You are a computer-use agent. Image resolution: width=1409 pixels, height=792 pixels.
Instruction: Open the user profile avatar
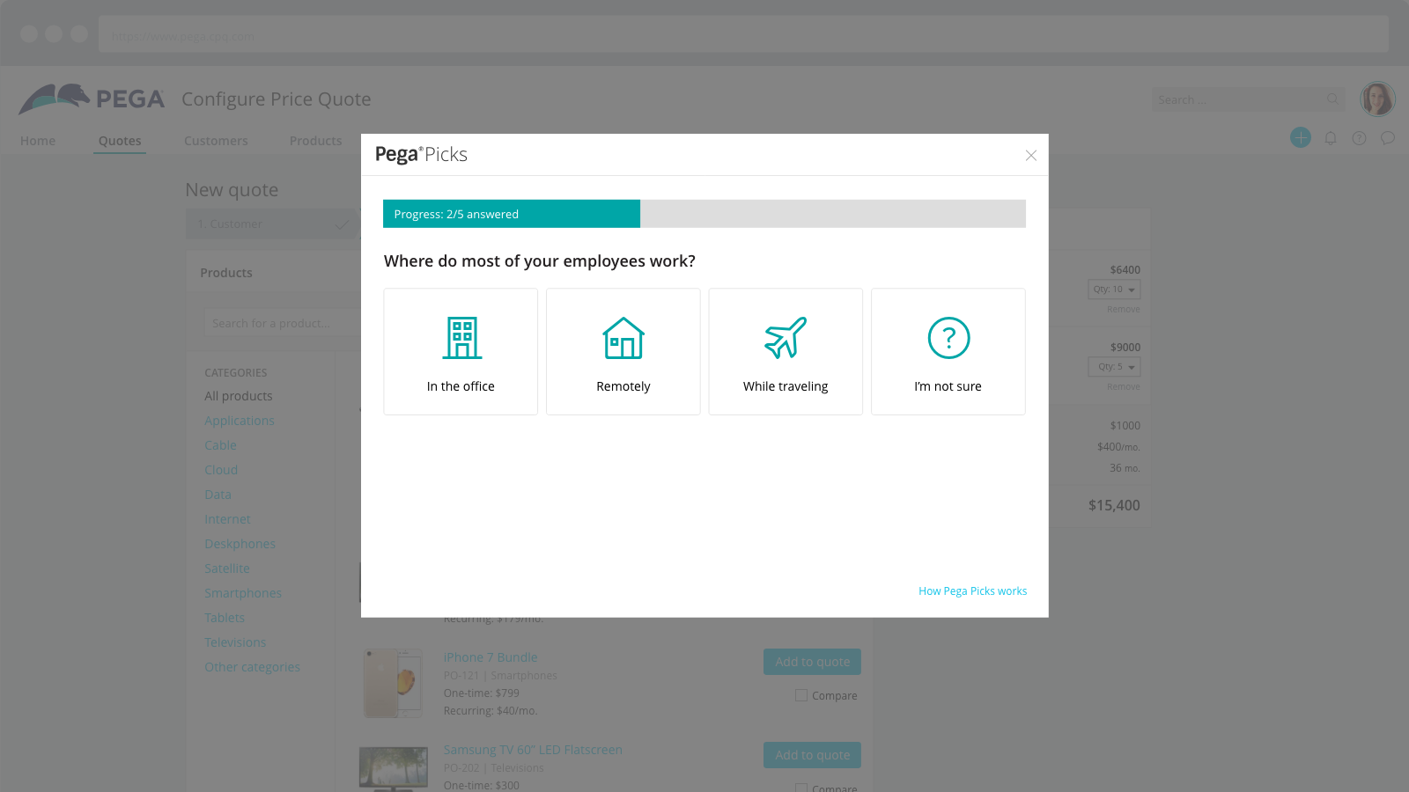1377,99
